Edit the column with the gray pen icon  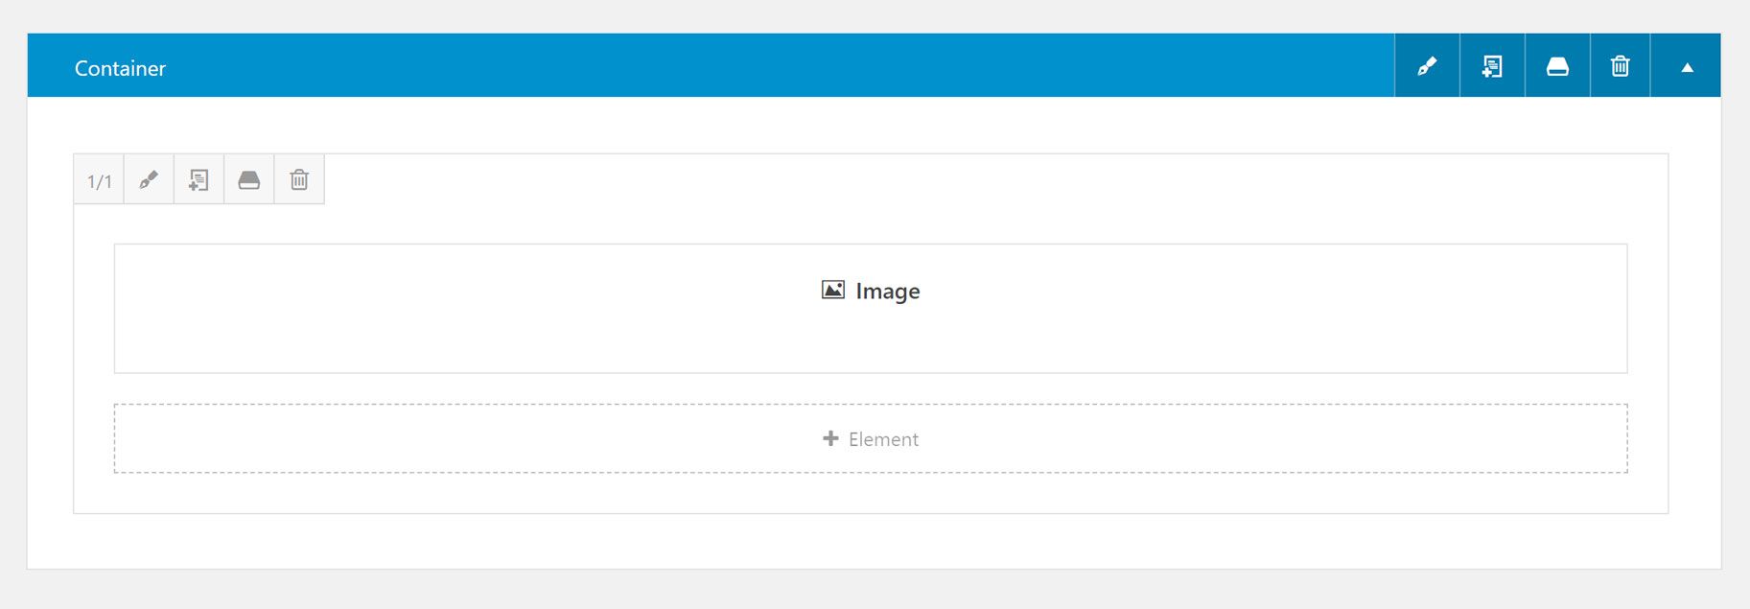coord(149,179)
